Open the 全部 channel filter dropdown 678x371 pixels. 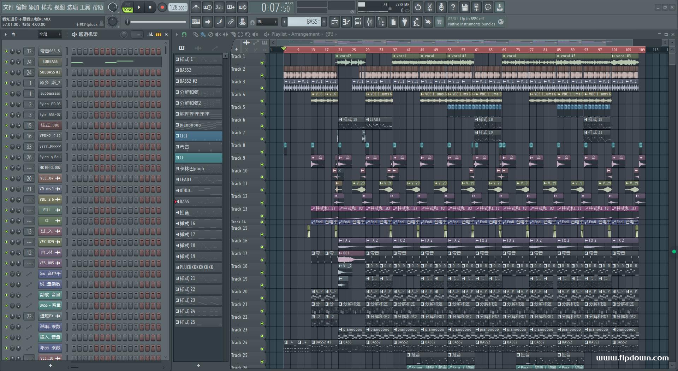pos(50,34)
